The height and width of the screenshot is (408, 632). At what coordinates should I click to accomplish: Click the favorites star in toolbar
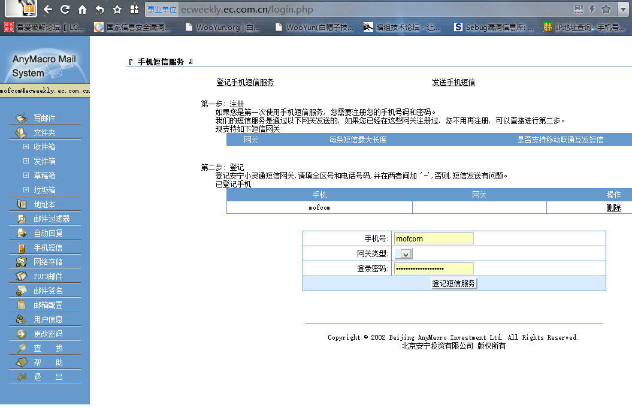(x=117, y=9)
